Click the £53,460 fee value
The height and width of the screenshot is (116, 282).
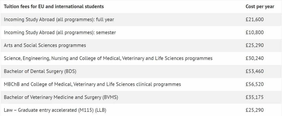(255, 71)
